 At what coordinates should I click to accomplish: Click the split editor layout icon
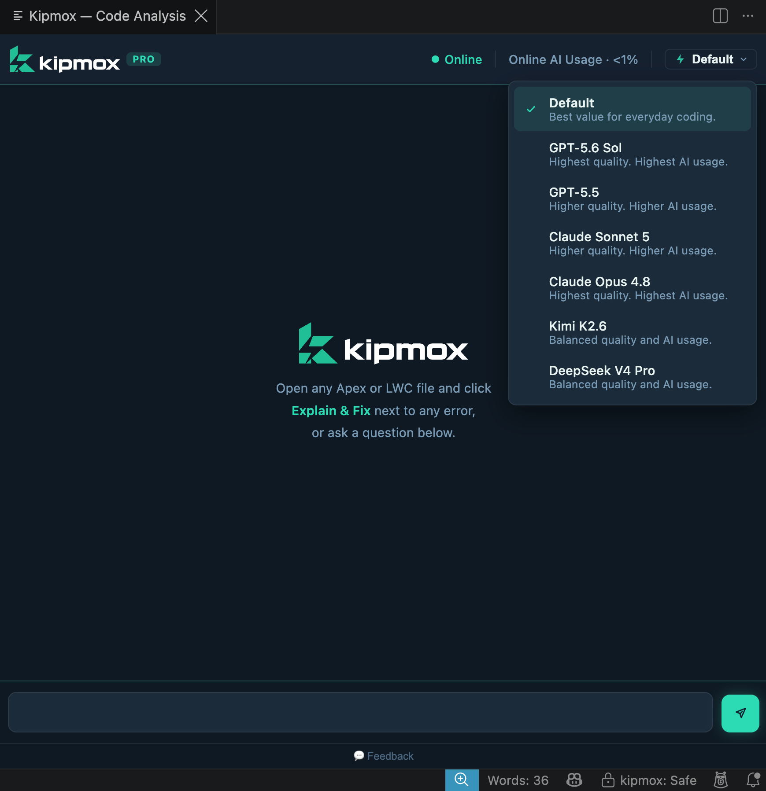tap(720, 16)
